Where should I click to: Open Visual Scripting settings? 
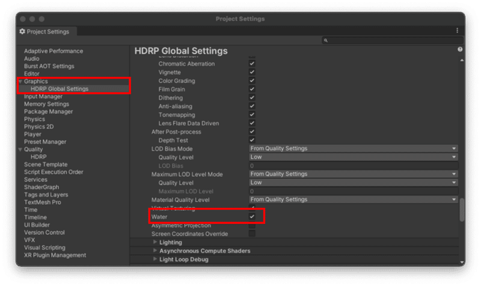44,248
